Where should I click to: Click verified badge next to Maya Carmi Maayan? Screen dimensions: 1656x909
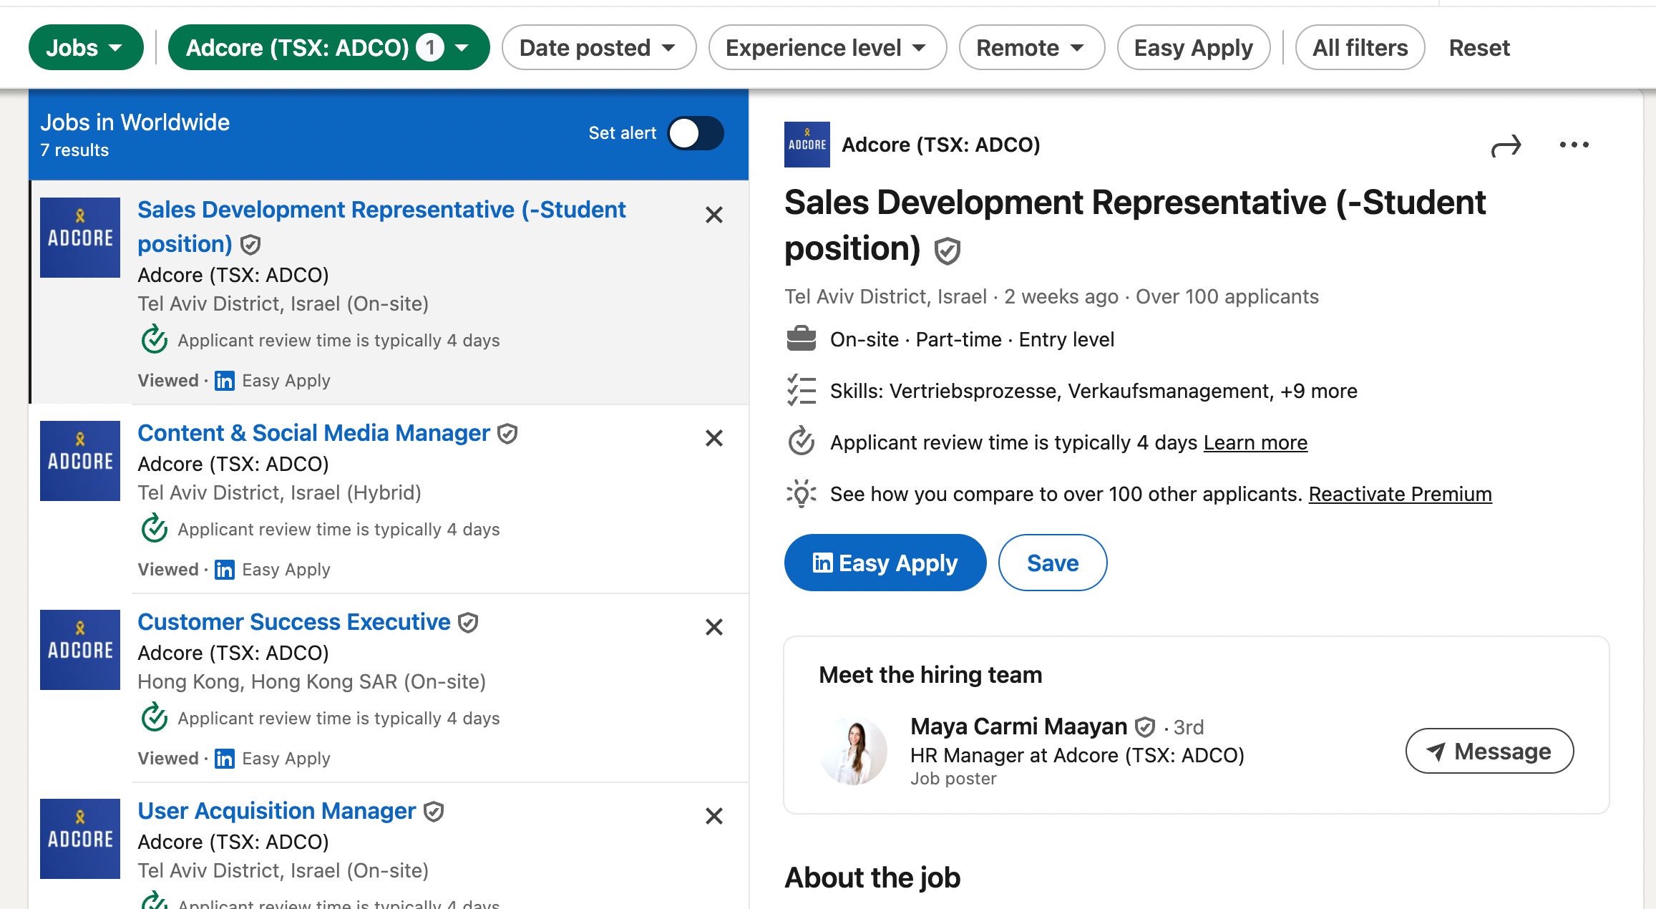coord(1145,727)
